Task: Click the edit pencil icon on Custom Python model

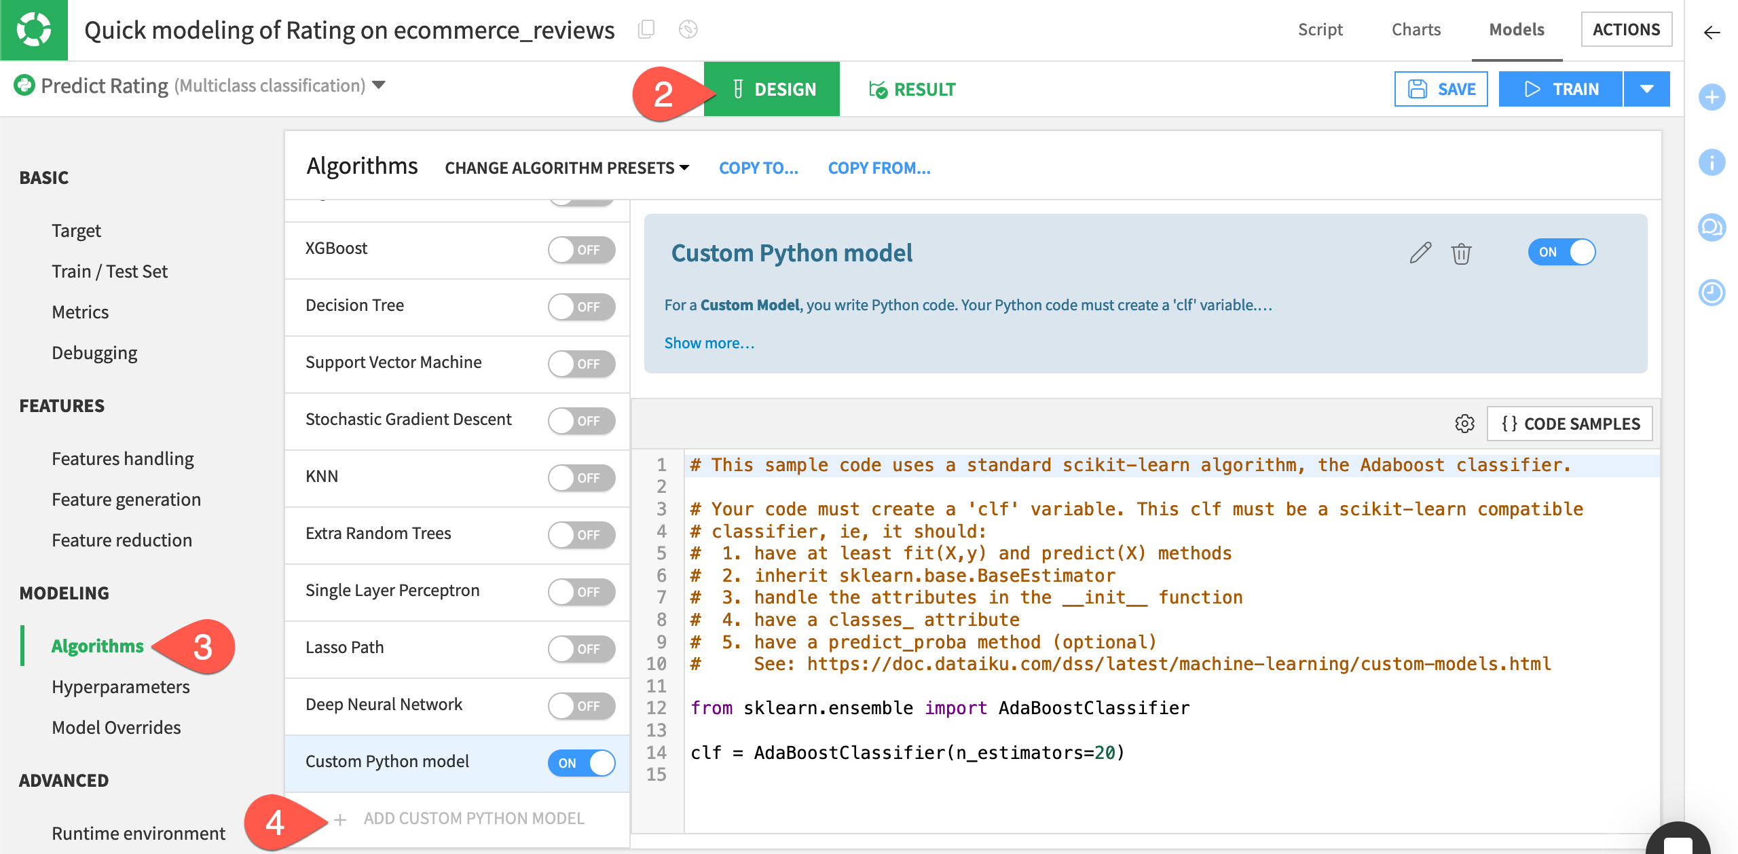Action: pyautogui.click(x=1420, y=254)
